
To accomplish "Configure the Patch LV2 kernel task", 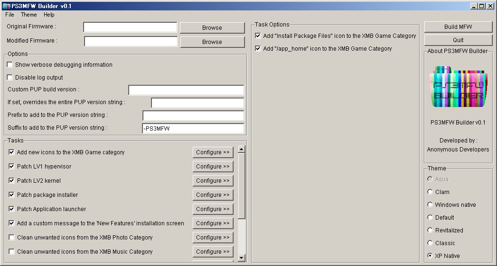I will 213,181.
